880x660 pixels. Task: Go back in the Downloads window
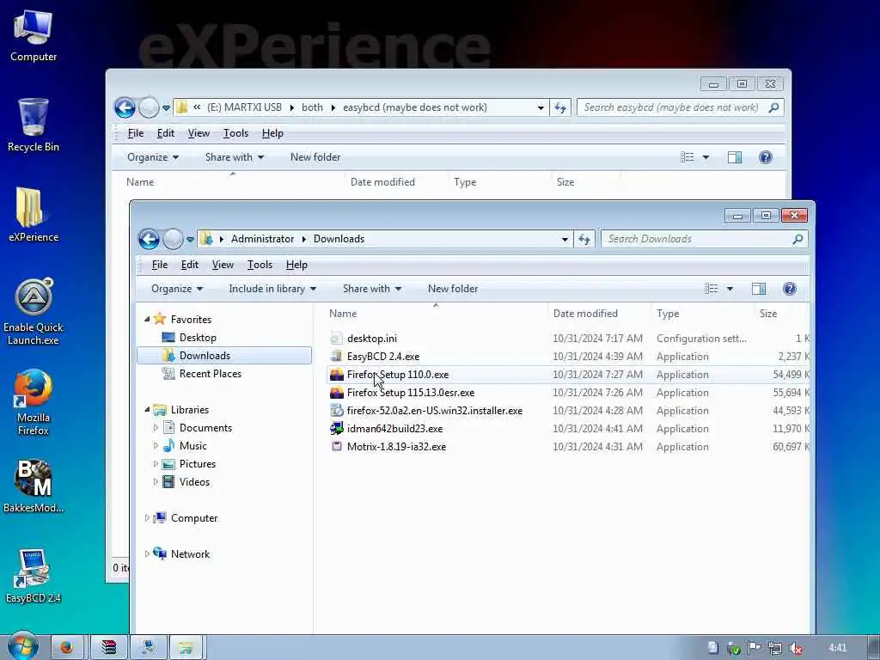pyautogui.click(x=149, y=239)
